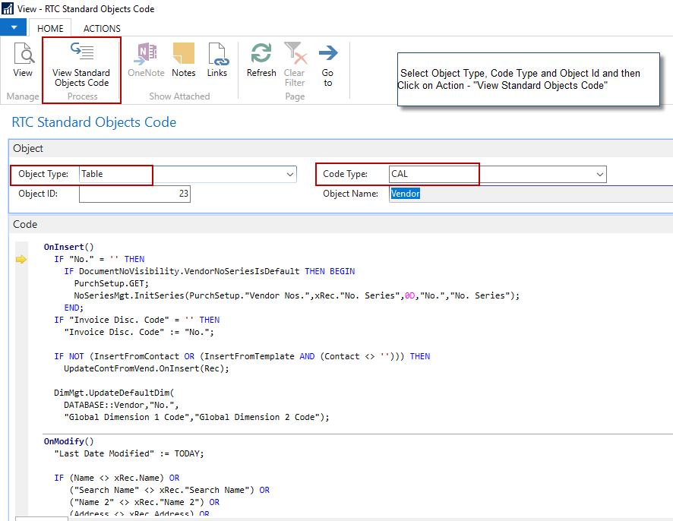The width and height of the screenshot is (673, 521).
Task: Open Links in Show Attached group
Action: (217, 60)
